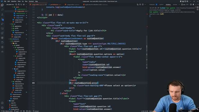Open the Help menu
Viewport: 199px width, 112px height.
point(36,1)
